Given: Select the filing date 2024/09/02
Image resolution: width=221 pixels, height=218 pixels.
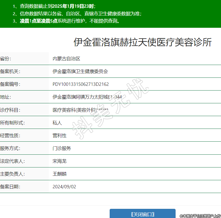Looking at the screenshot, I should [x=64, y=187].
